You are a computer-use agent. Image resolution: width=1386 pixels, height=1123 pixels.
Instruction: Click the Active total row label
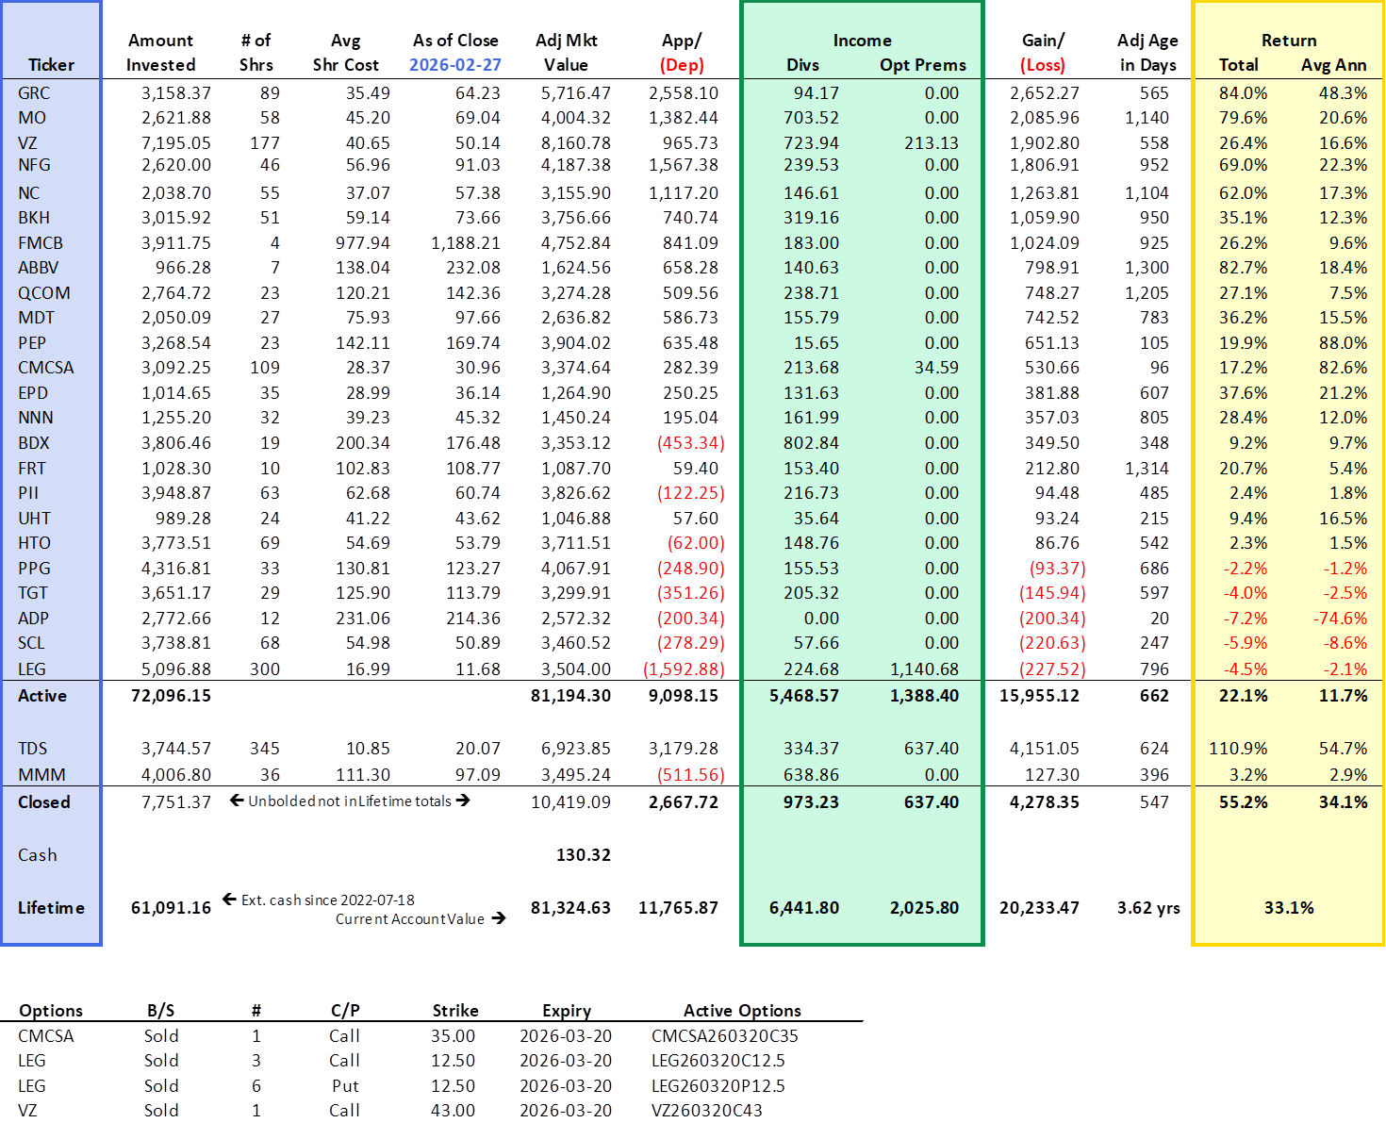click(42, 696)
